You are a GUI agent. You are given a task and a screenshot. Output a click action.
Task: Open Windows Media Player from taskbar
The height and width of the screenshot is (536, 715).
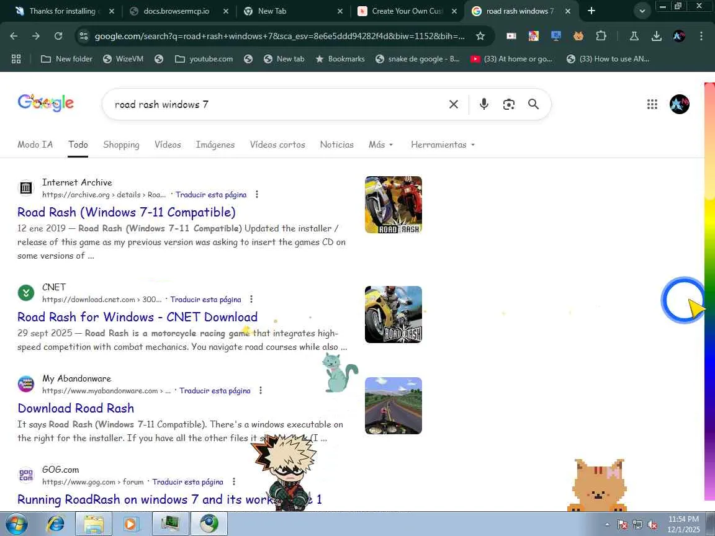[x=131, y=524]
